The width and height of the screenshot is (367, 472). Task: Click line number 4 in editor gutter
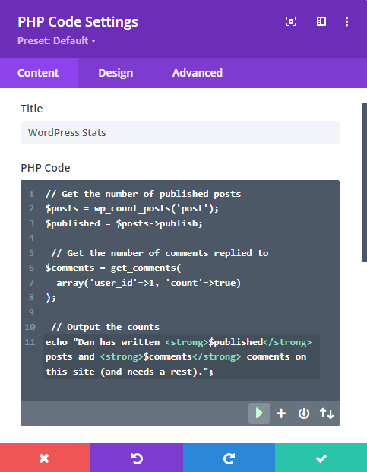[x=31, y=238]
